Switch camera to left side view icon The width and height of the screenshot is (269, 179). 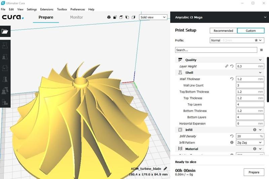click(127, 17)
